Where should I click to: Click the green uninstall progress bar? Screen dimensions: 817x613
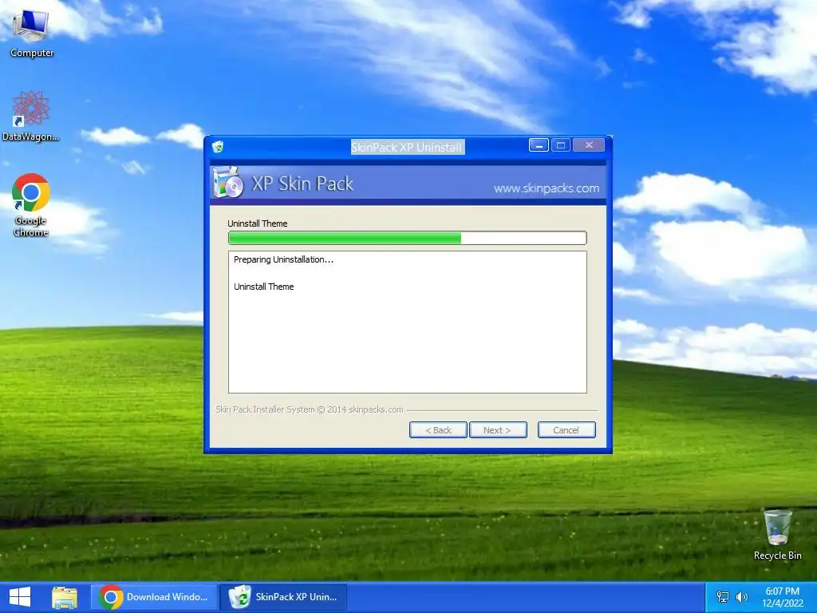pyautogui.click(x=408, y=238)
